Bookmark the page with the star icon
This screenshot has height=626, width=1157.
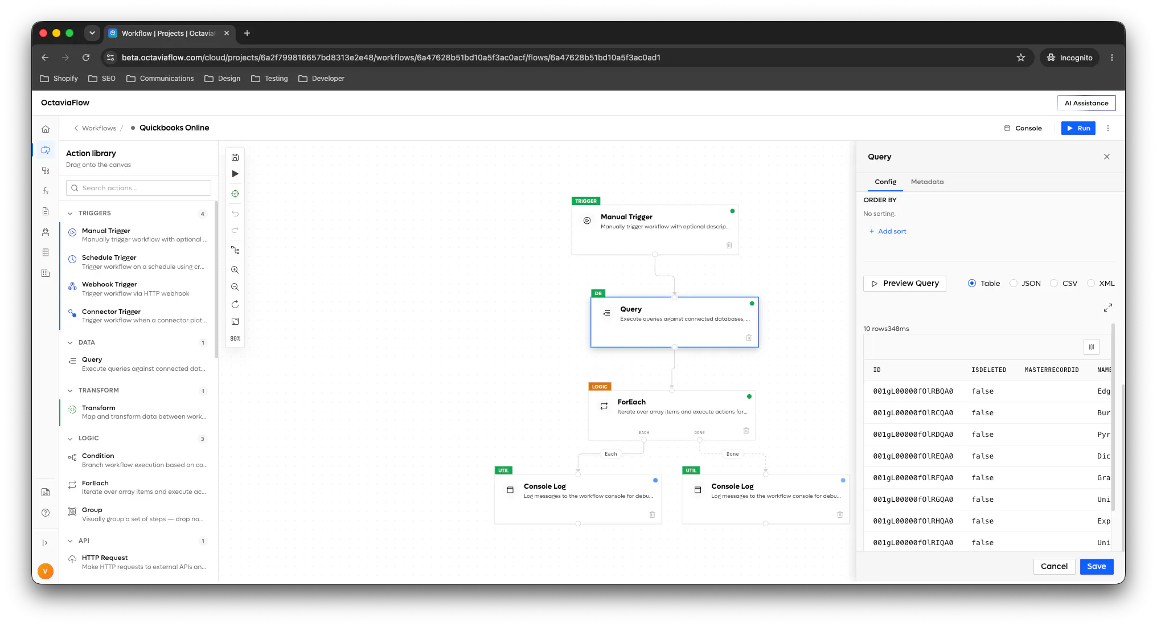pos(1021,58)
